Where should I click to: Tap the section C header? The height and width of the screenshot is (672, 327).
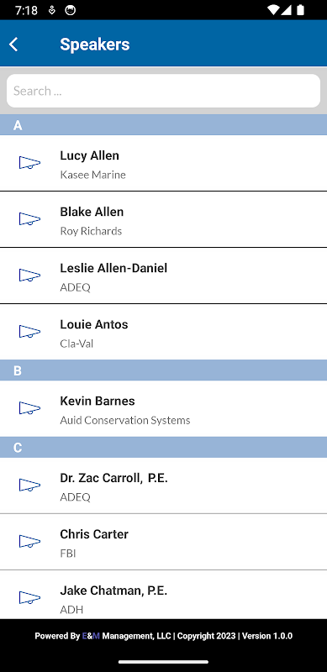pos(163,448)
